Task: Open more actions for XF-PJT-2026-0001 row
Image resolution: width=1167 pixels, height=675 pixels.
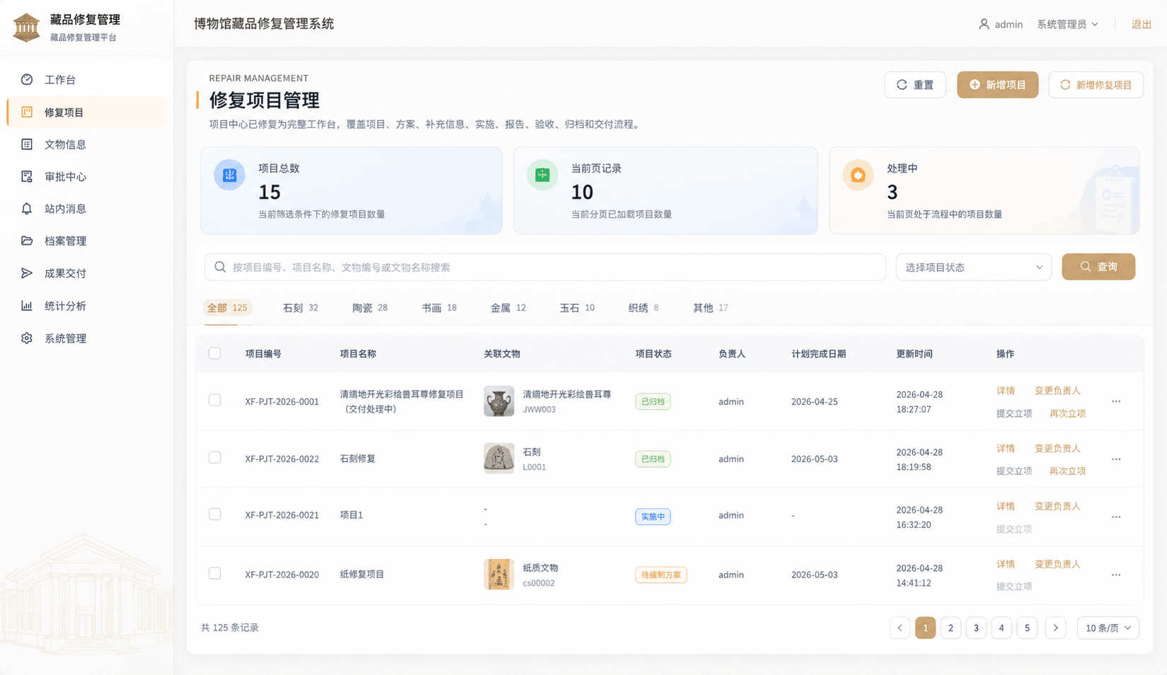Action: [1116, 401]
